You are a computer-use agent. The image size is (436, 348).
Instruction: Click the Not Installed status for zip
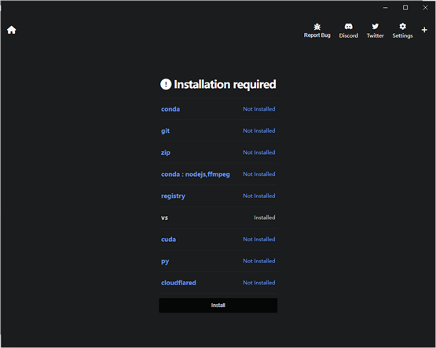click(x=259, y=152)
